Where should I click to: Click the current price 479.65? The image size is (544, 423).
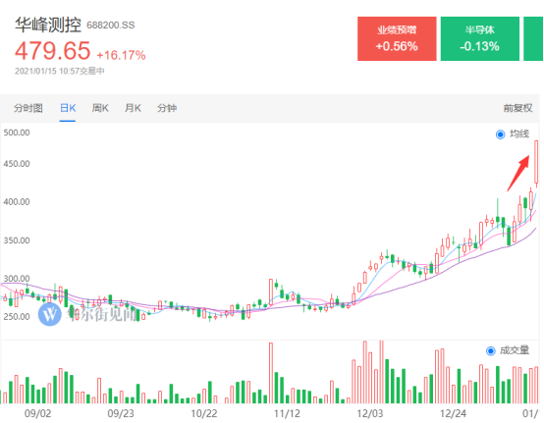coord(52,51)
